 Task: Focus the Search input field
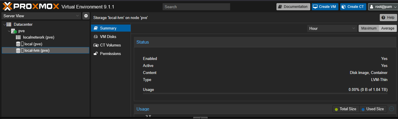196,7
